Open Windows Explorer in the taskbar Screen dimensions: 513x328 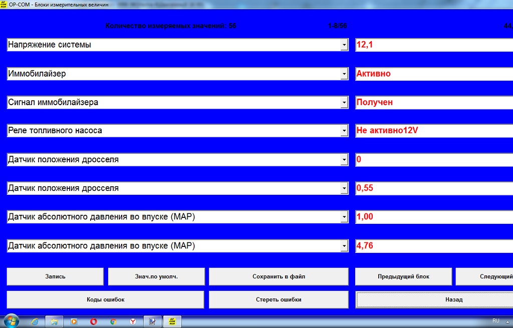(54, 321)
